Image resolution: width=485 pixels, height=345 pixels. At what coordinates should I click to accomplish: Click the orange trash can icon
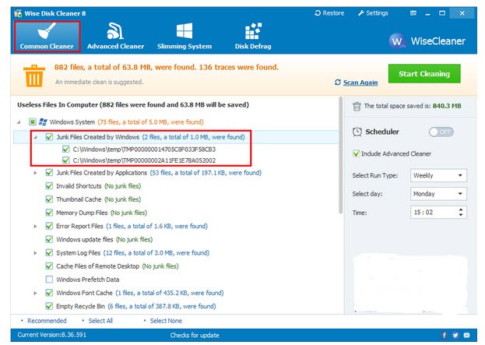coord(34,76)
